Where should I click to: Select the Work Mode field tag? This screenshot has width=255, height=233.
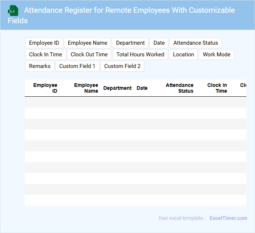click(216, 55)
